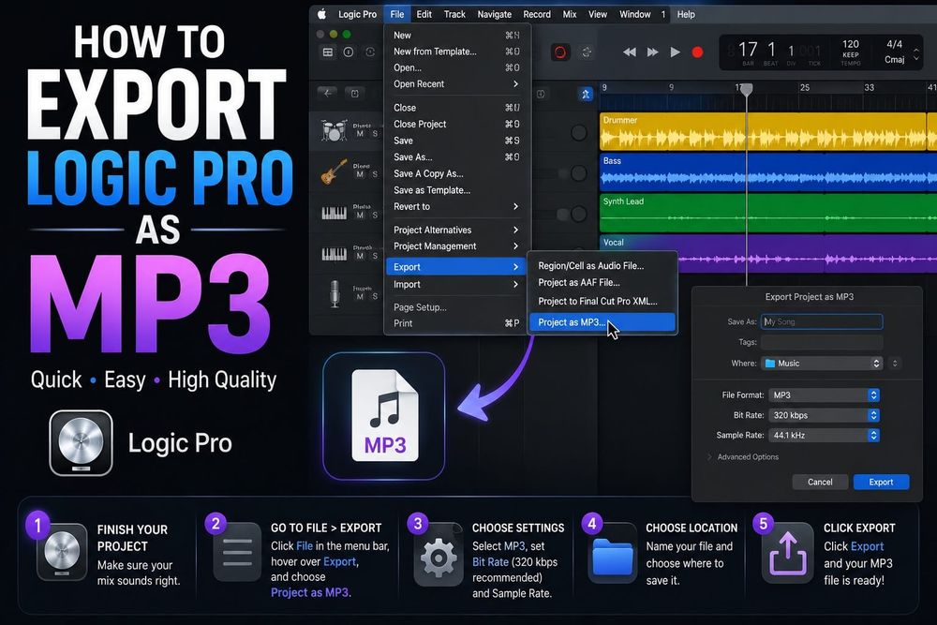This screenshot has height=625, width=937.
Task: Click the knob on the bass guitar track
Action: tap(578, 173)
